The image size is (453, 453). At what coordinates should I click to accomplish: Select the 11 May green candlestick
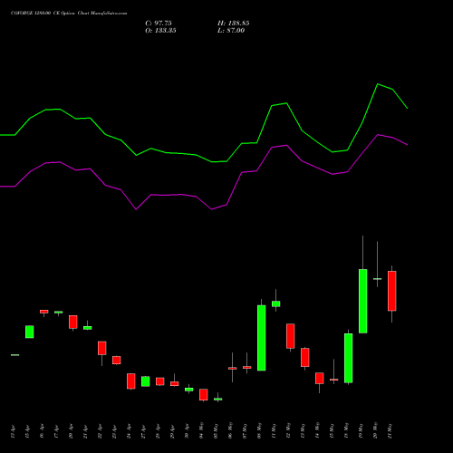(276, 304)
